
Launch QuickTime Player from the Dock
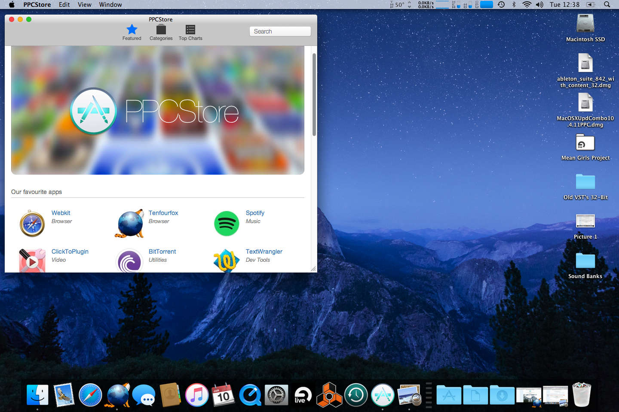[250, 395]
